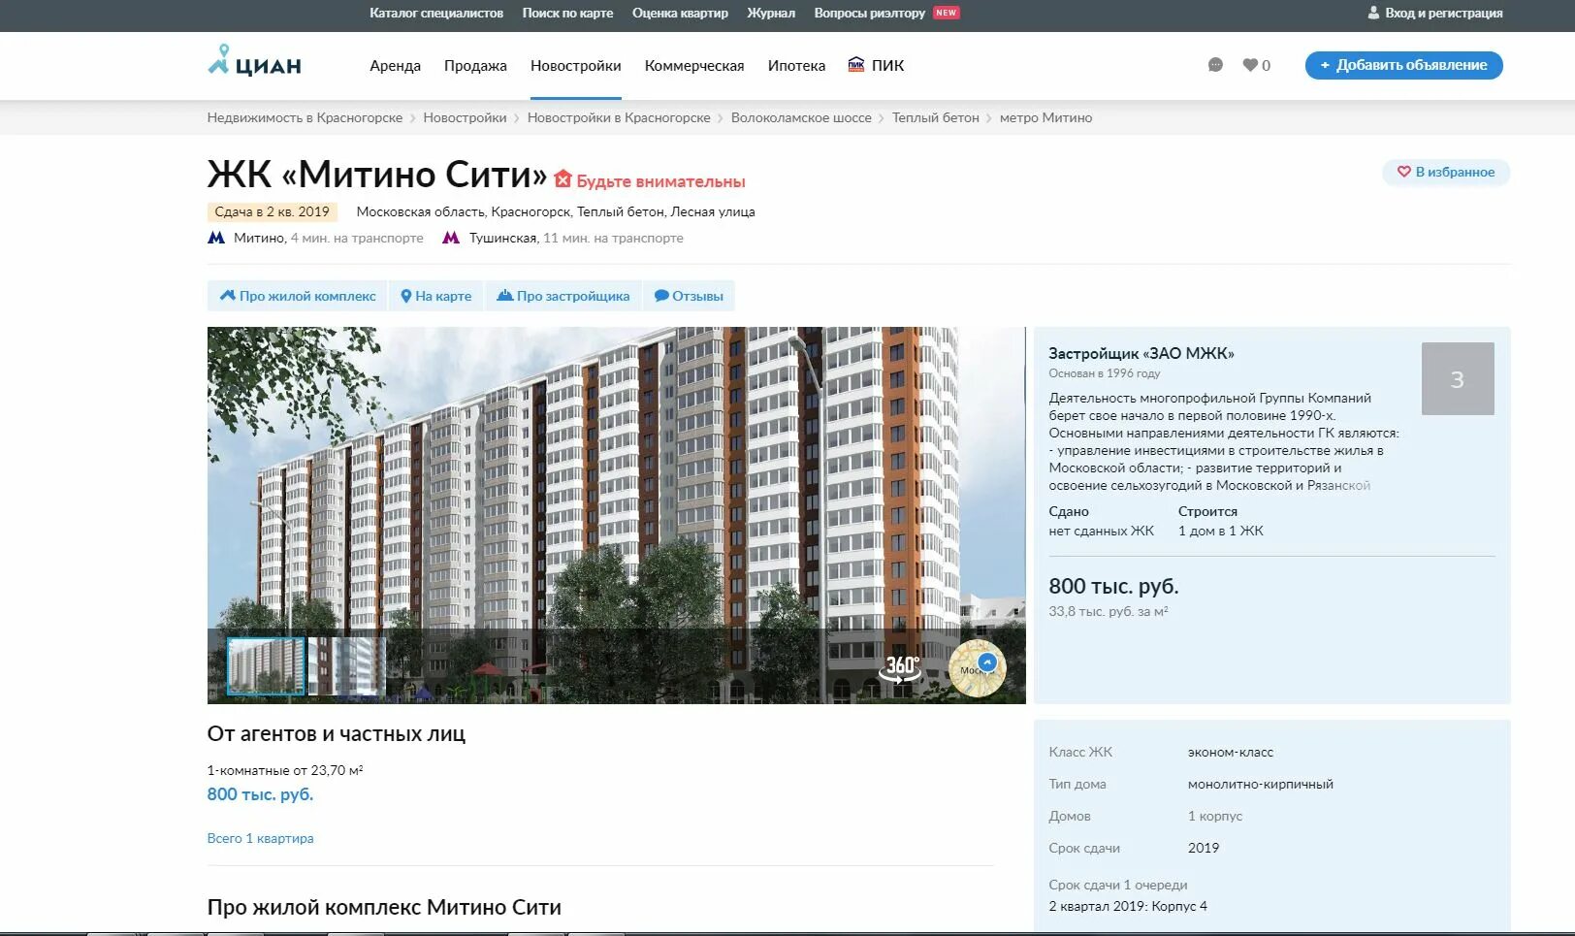Image resolution: width=1575 pixels, height=936 pixels.
Task: Click Добавить объявление button
Action: (x=1403, y=65)
